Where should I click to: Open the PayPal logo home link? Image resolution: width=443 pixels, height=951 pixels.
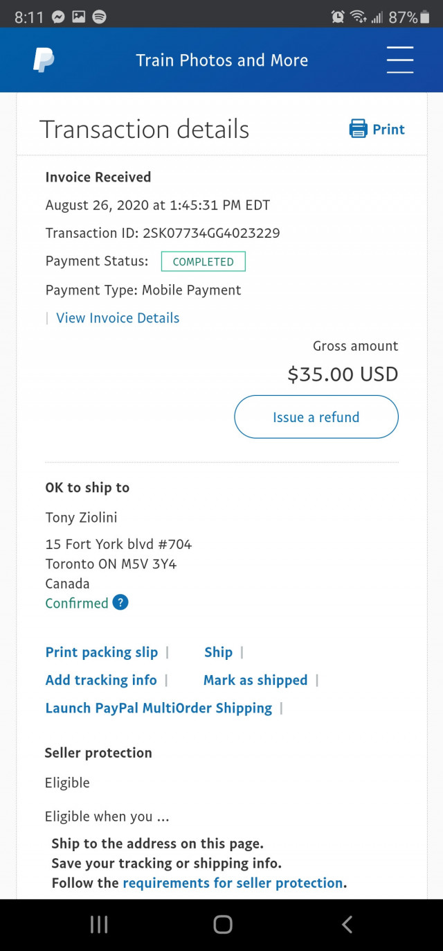tap(43, 60)
